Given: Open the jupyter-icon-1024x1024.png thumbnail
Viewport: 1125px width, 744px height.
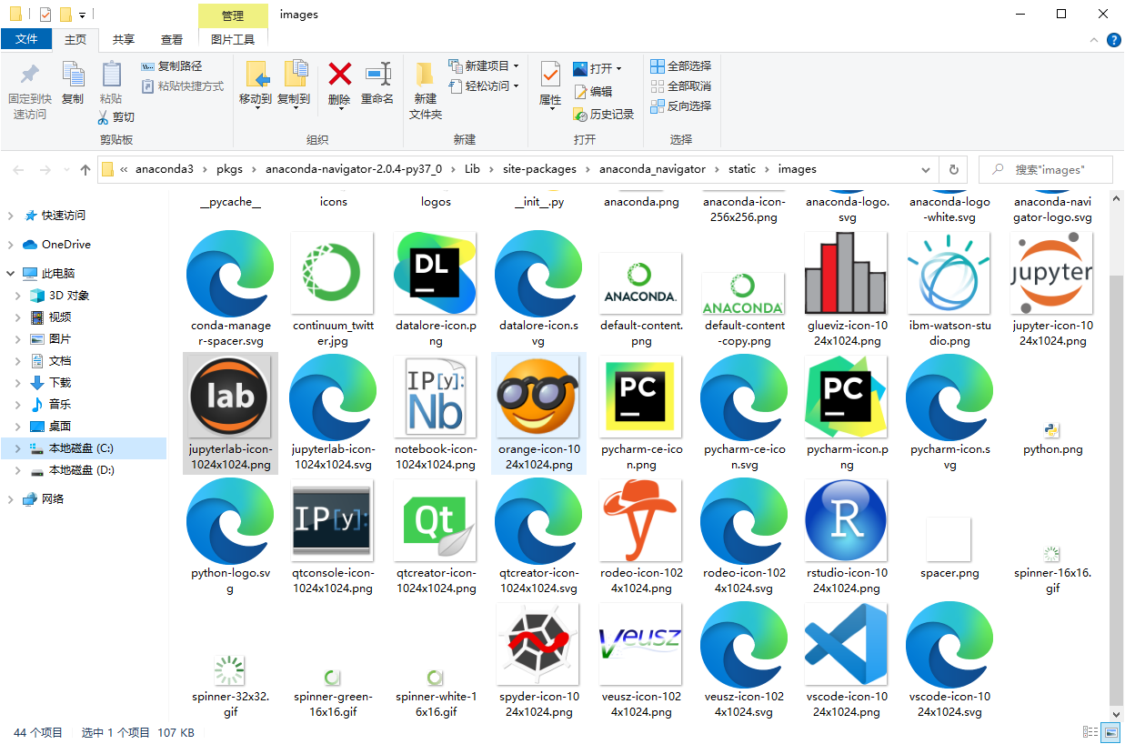Looking at the screenshot, I should 1051,273.
